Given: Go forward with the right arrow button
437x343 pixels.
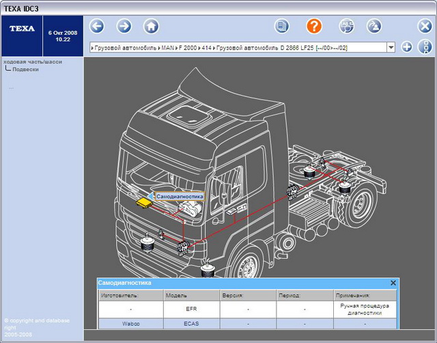Looking at the screenshot, I should (124, 27).
